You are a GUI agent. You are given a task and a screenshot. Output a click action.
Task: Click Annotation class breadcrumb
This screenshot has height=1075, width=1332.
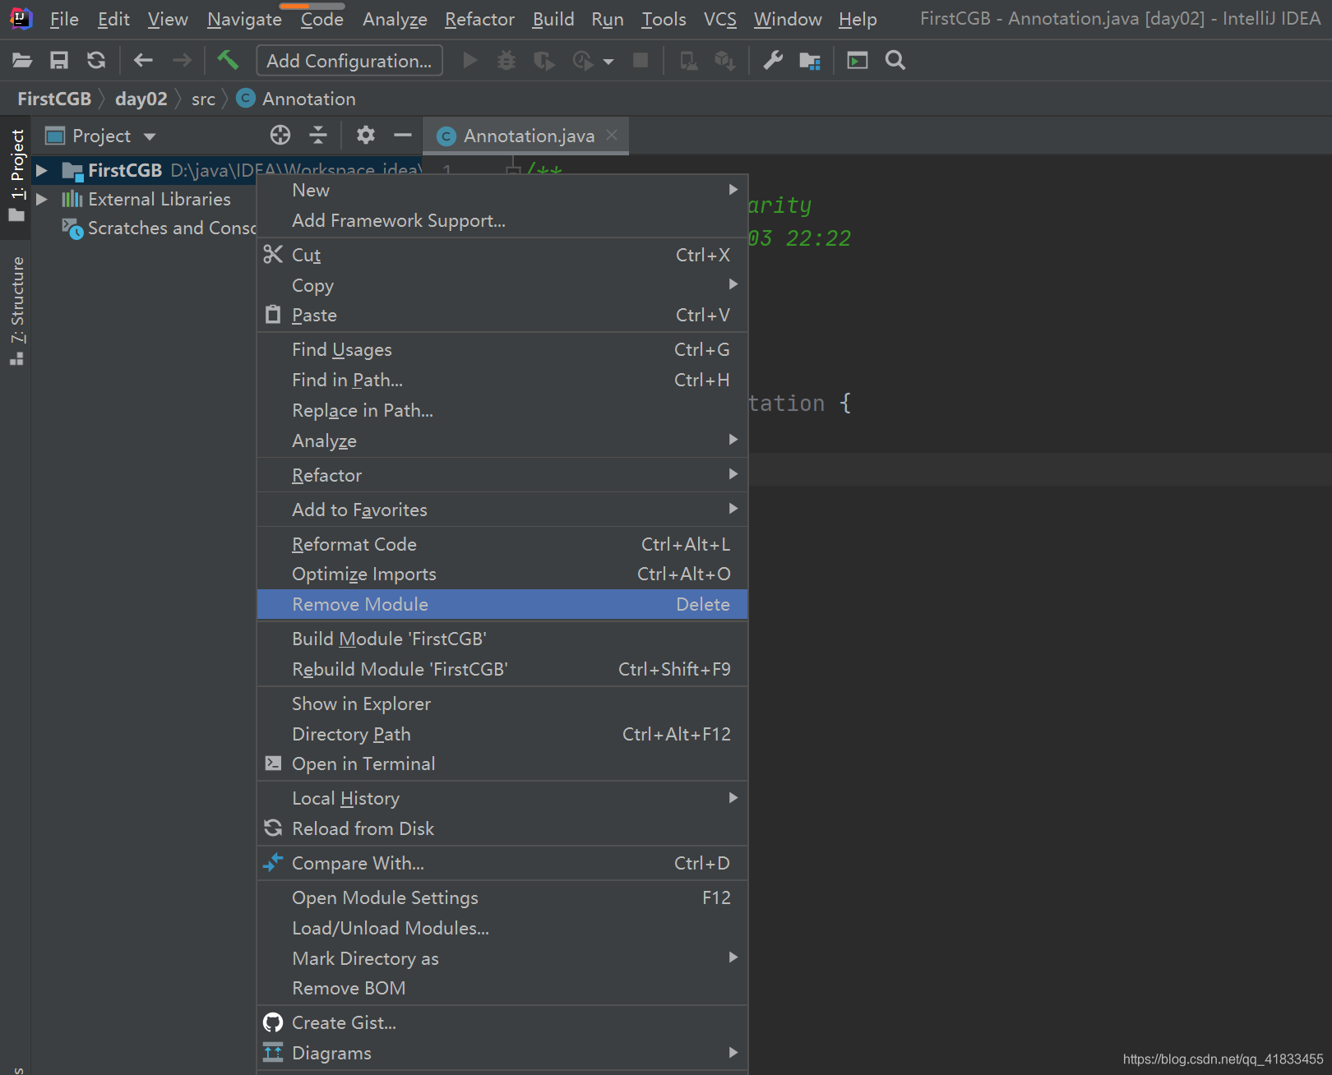tap(296, 99)
